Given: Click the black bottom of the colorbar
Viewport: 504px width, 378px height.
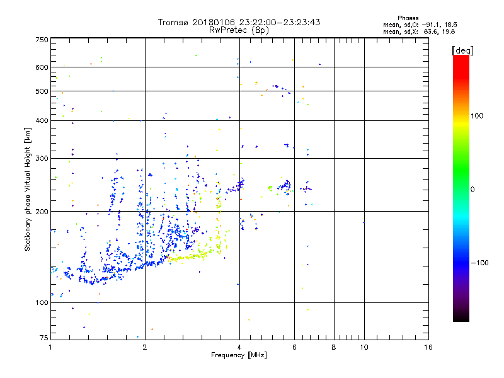Looking at the screenshot, I should tap(461, 317).
